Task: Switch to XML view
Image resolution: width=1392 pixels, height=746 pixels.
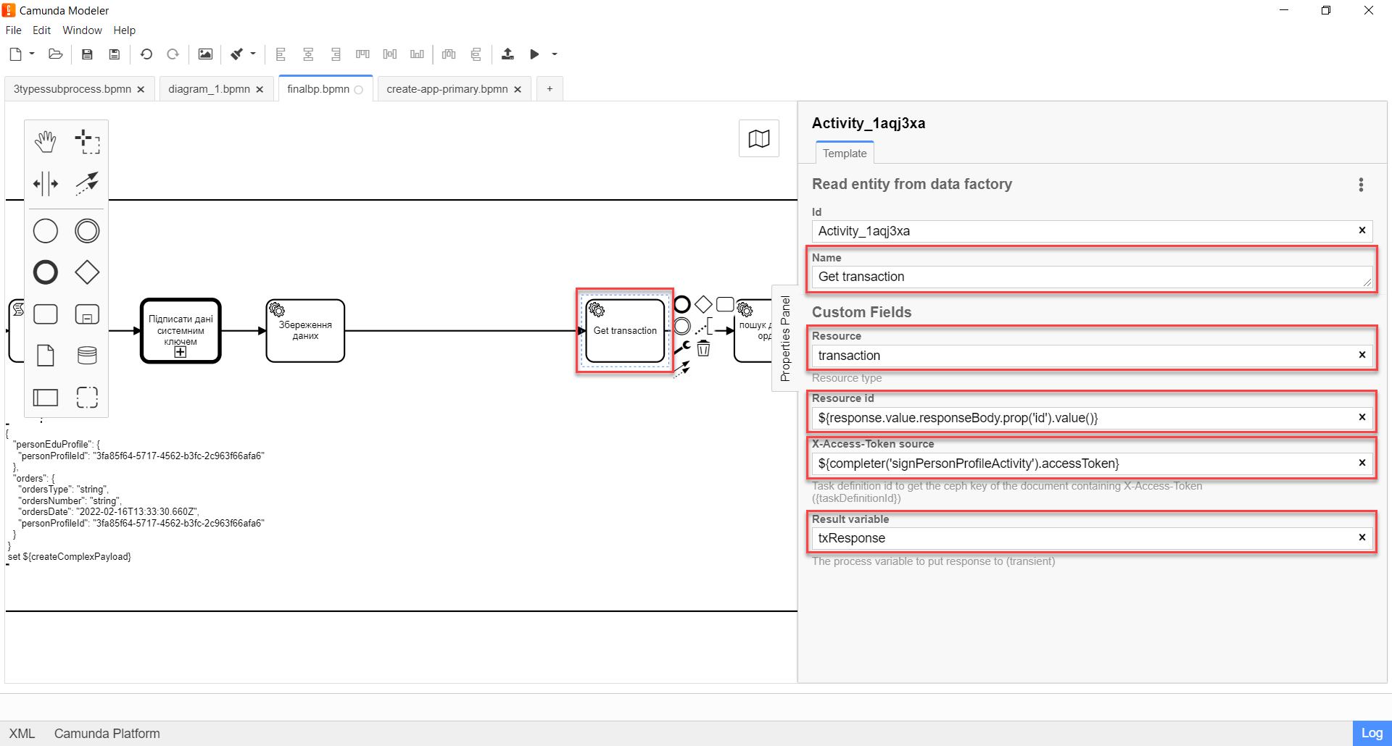Action: (22, 733)
